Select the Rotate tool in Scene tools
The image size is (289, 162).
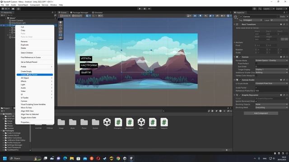[x=61, y=28]
